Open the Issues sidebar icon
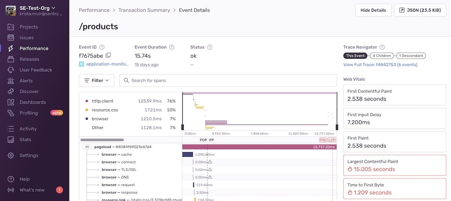The image size is (451, 201). (11, 38)
